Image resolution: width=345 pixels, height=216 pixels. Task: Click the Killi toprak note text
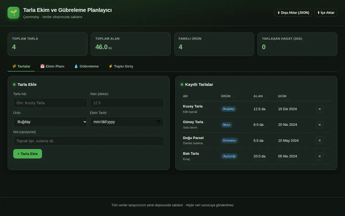pos(190,112)
